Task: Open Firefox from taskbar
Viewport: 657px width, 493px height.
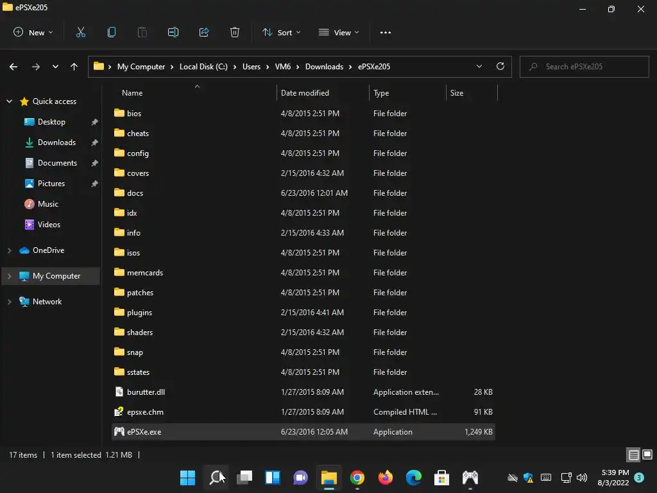Action: click(x=386, y=478)
